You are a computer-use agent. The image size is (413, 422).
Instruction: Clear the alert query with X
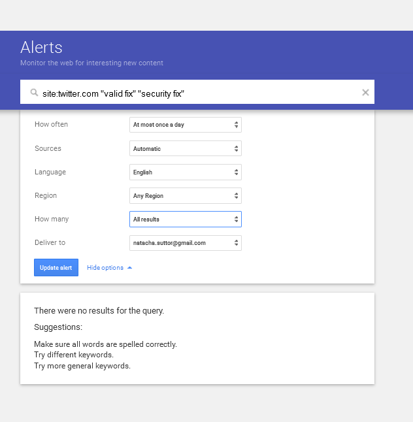(x=365, y=93)
